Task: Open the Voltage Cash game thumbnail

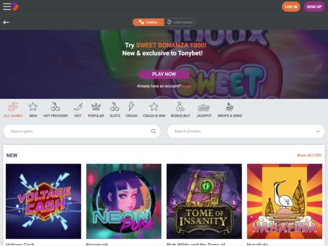Action: click(x=44, y=201)
